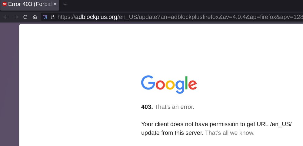The width and height of the screenshot is (303, 146).
Task: Go back to the previous page
Action: point(6,17)
